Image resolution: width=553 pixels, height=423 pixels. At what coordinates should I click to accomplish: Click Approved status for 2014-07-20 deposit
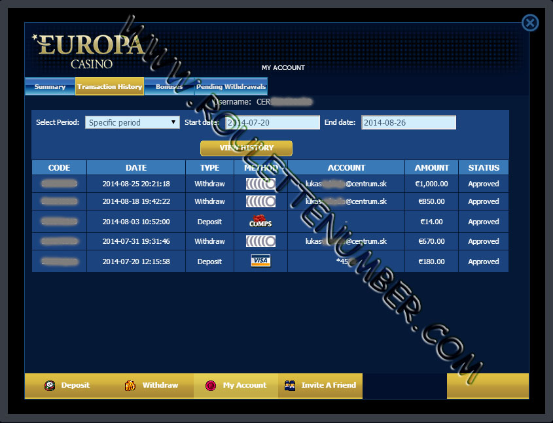tap(484, 262)
